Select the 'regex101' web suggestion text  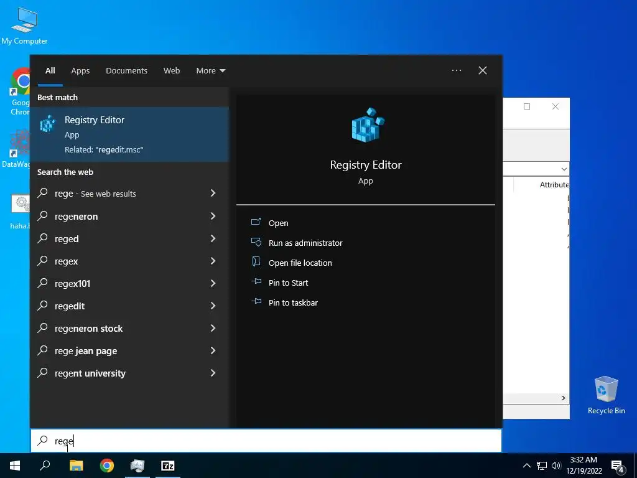72,283
